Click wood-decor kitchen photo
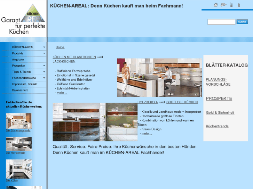This screenshot has width=253, height=189. pos(95,122)
